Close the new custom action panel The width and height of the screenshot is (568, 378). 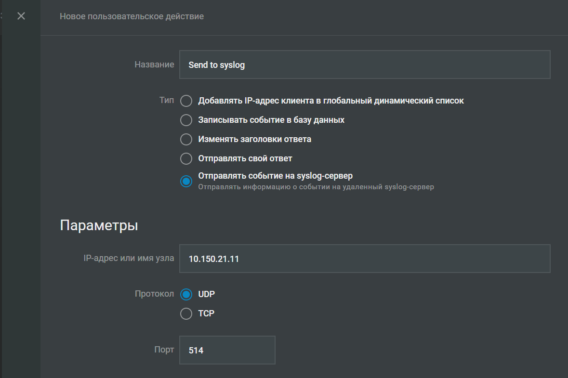point(21,16)
